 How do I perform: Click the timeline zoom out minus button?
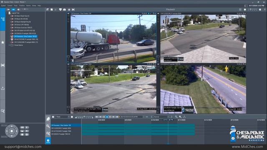53,117
